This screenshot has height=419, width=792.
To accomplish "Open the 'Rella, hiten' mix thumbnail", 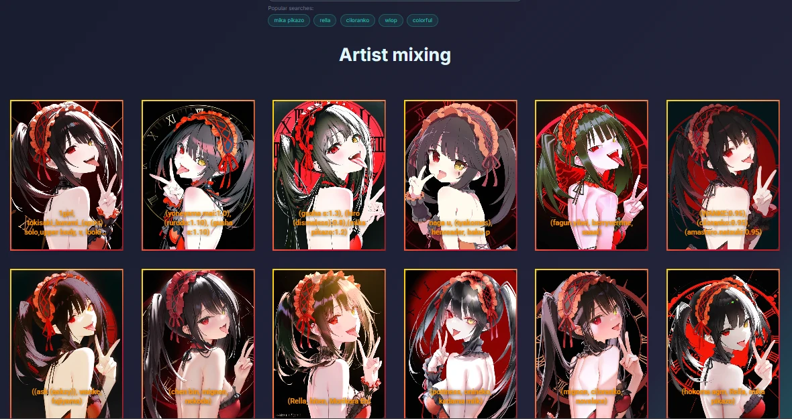I will [329, 344].
